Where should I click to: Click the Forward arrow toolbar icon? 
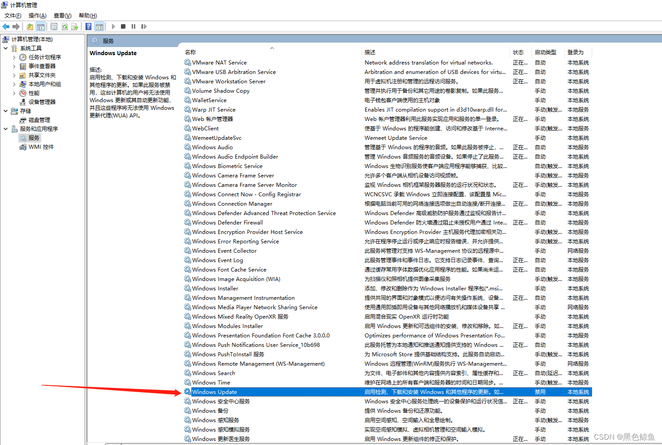pyautogui.click(x=16, y=26)
